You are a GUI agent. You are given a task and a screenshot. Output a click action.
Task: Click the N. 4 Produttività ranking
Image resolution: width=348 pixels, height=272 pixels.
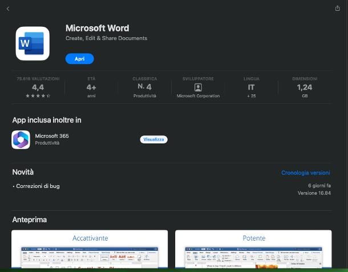point(145,87)
